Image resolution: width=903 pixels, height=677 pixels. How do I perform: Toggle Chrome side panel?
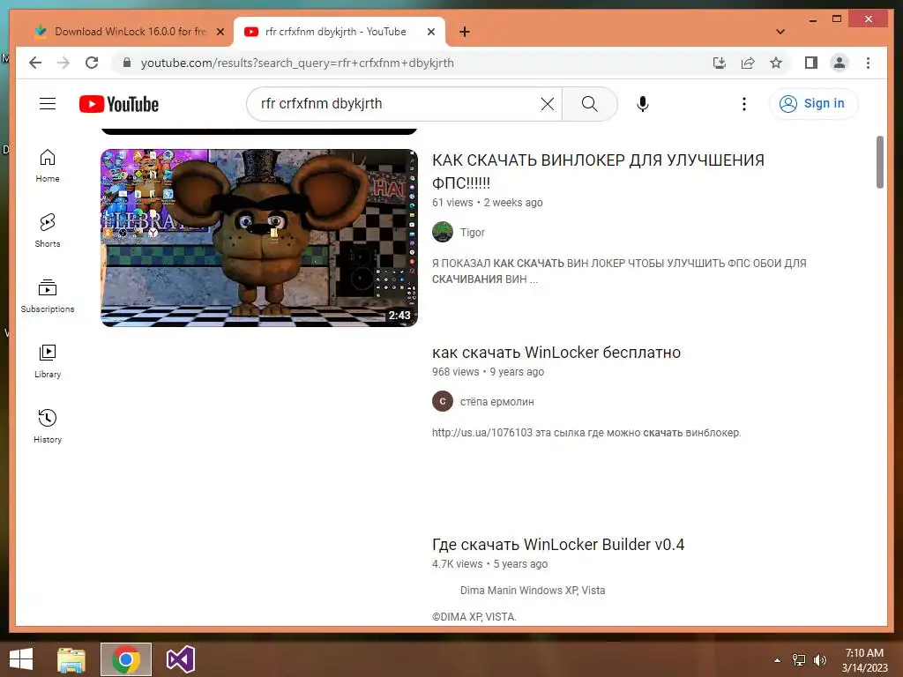tap(811, 63)
